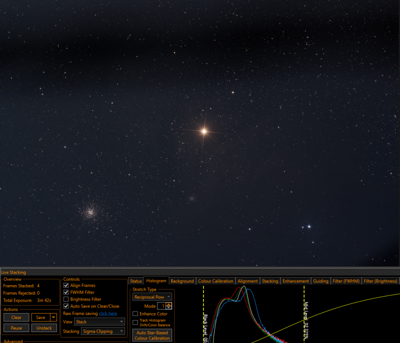This screenshot has width=400, height=343.
Task: Click the Clear button
Action: click(16, 317)
